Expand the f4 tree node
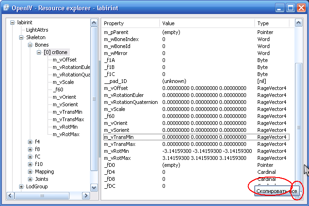This screenshot has height=206, width=309. coord(30,142)
